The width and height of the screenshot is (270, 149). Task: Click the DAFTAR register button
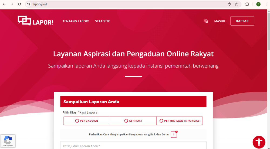(242, 21)
